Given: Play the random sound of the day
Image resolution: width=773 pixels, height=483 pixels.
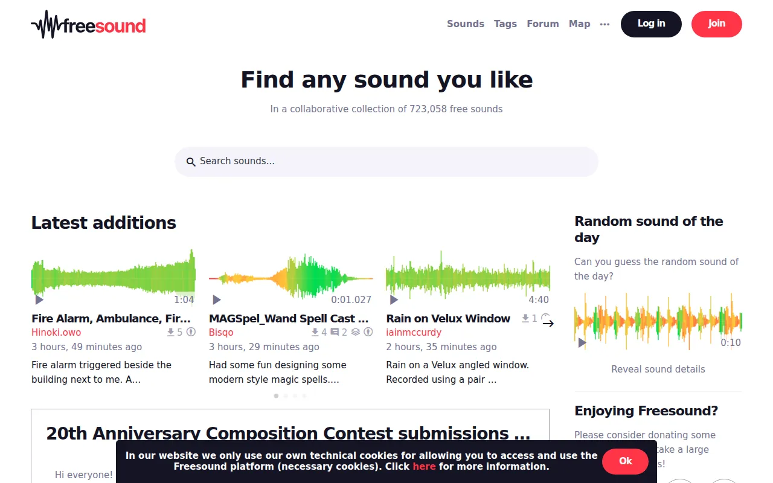Looking at the screenshot, I should point(582,342).
